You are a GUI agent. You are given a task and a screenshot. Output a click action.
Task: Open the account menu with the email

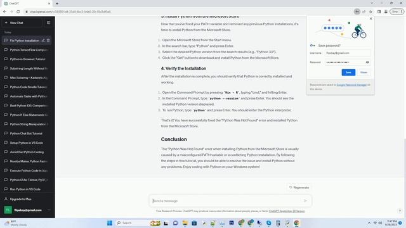27,210
